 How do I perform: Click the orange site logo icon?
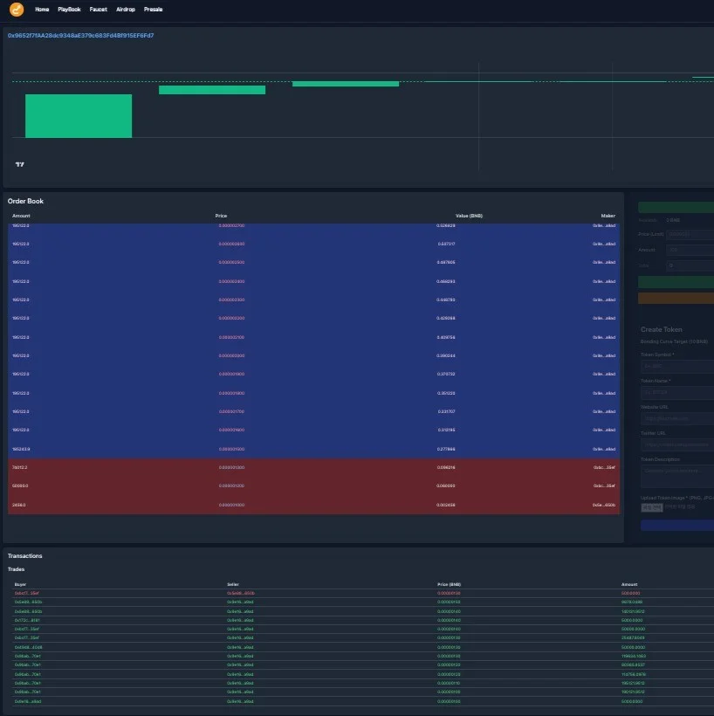coord(17,9)
